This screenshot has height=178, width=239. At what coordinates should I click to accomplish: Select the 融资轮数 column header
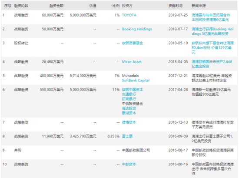click(21, 6)
